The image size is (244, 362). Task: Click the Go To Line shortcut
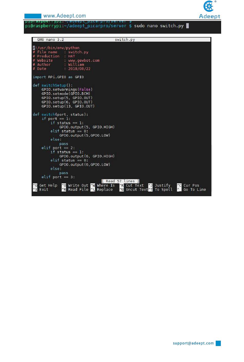coord(191,189)
